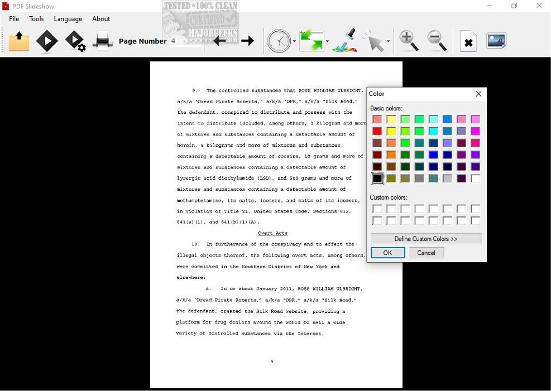Restore the PDF Slideshow window
551x391 pixels.
514,6
